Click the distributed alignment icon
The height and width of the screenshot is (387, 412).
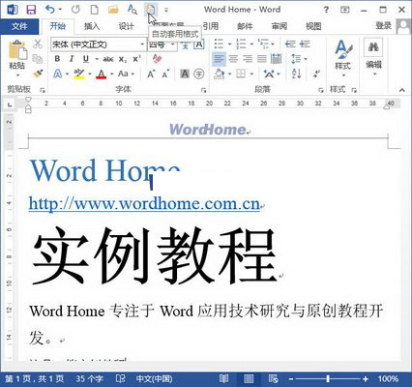point(277,59)
